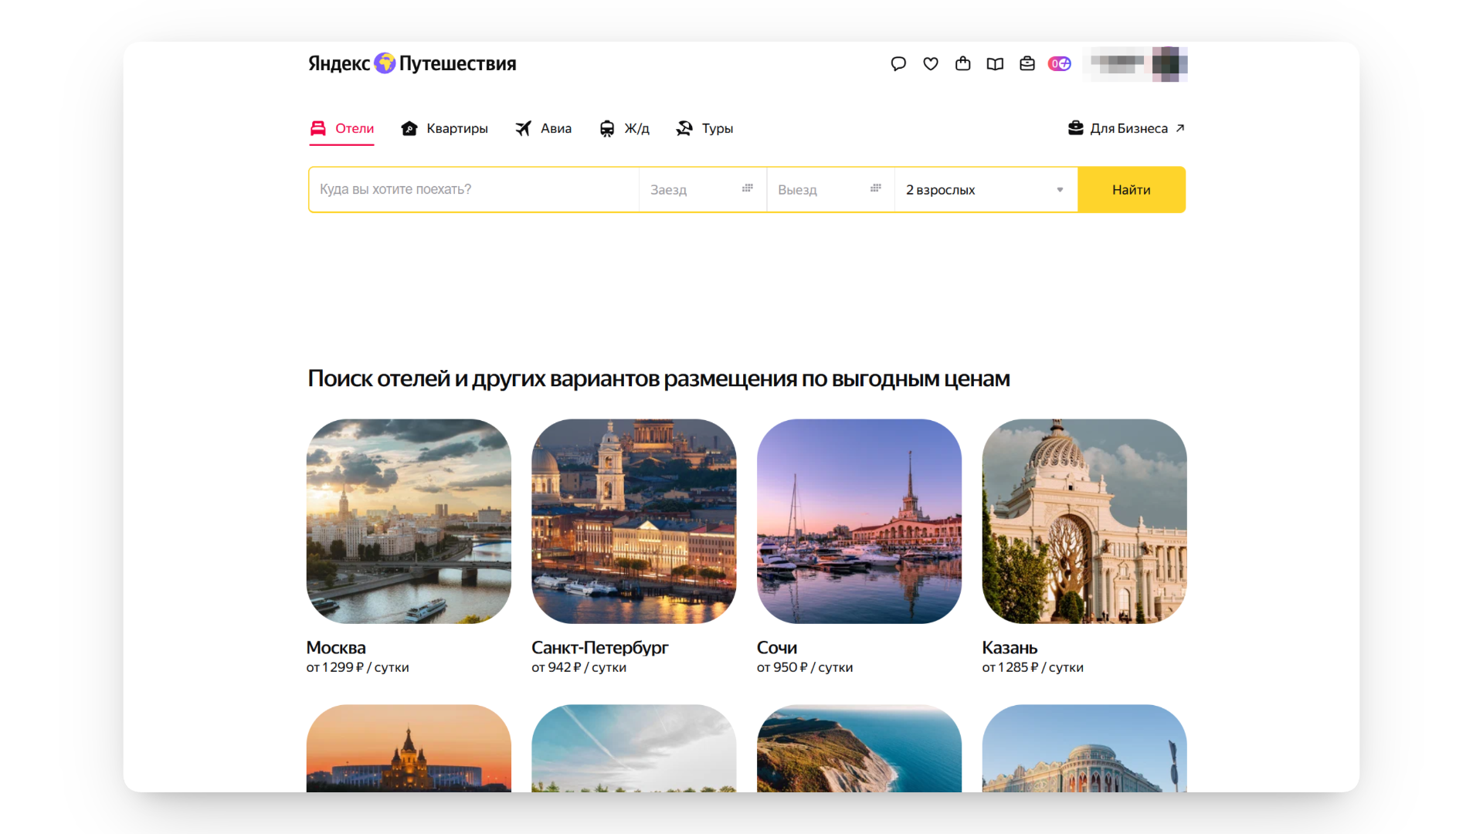
Task: Click the 'от 1 285 ₽ / сутки' price
Action: pos(1033,668)
